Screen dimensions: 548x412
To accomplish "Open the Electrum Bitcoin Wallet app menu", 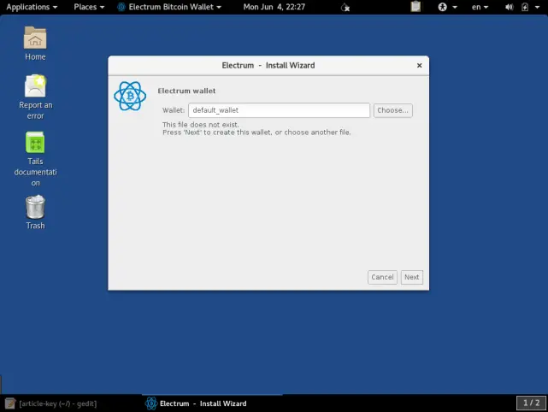I will tap(169, 7).
